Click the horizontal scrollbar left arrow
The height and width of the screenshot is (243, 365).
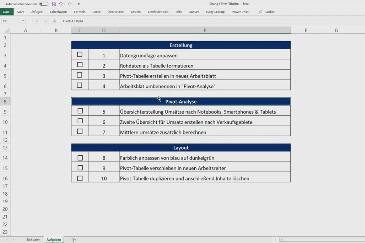(x=281, y=240)
